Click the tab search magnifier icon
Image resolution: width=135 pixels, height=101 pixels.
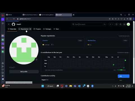121,15
